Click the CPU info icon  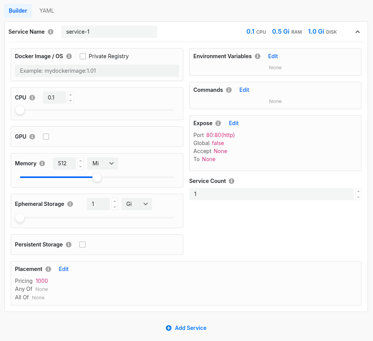(32, 98)
